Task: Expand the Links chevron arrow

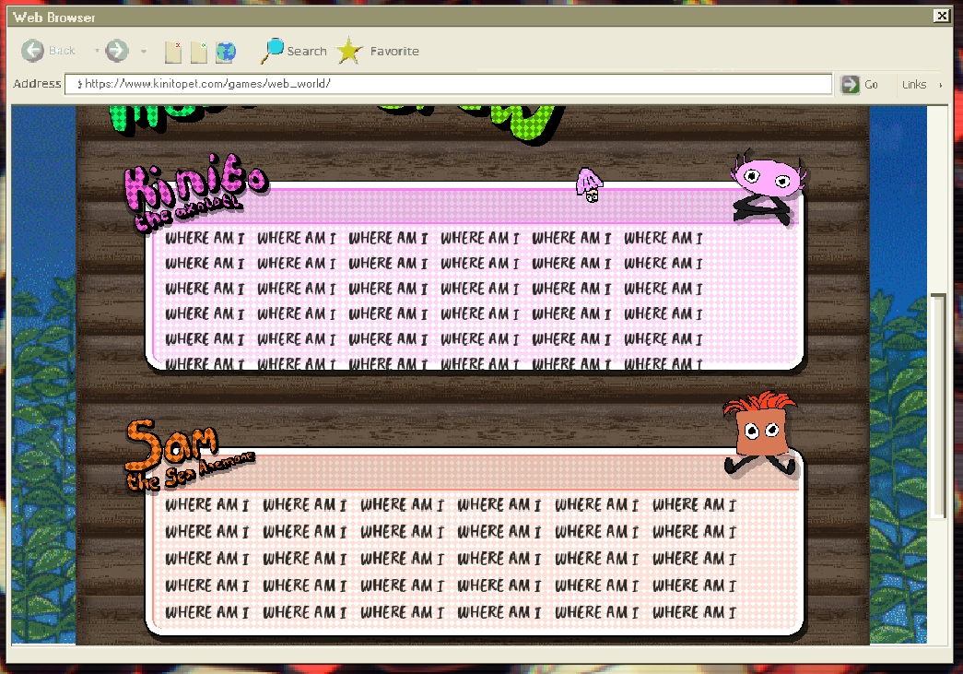Action: click(940, 85)
